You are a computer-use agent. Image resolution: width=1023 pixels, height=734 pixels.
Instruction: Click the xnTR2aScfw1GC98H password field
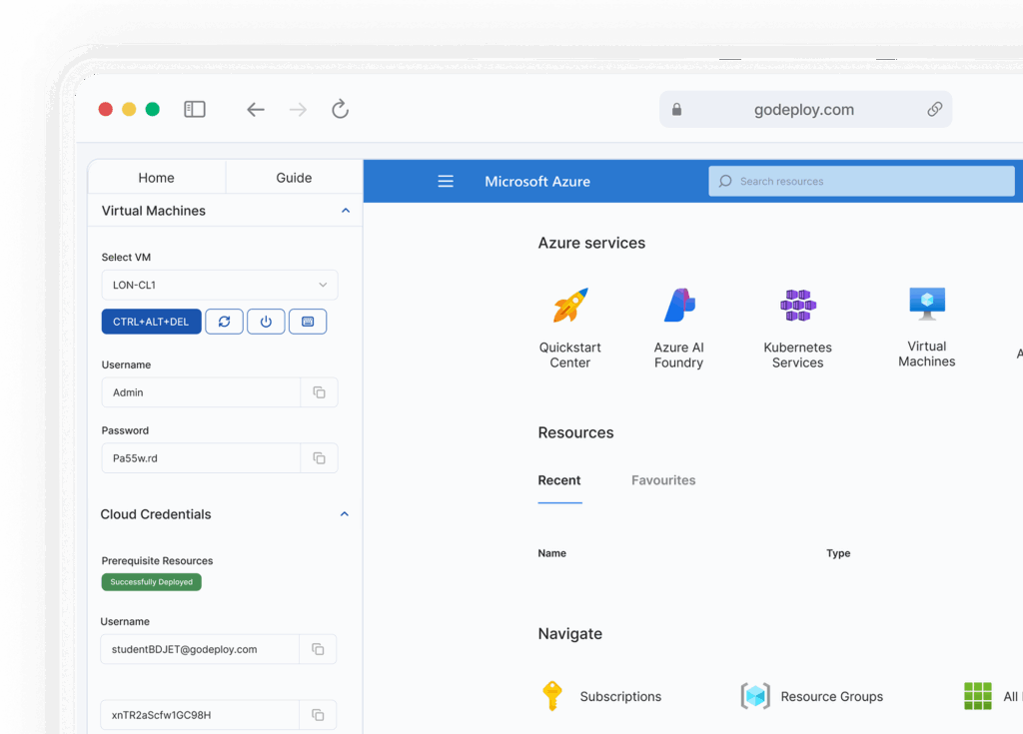pyautogui.click(x=200, y=715)
